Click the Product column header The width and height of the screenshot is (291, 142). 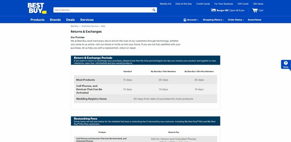102,133
